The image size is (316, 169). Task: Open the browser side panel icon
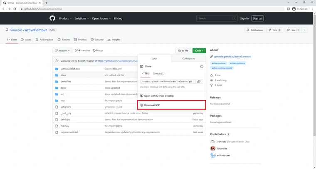288,9
